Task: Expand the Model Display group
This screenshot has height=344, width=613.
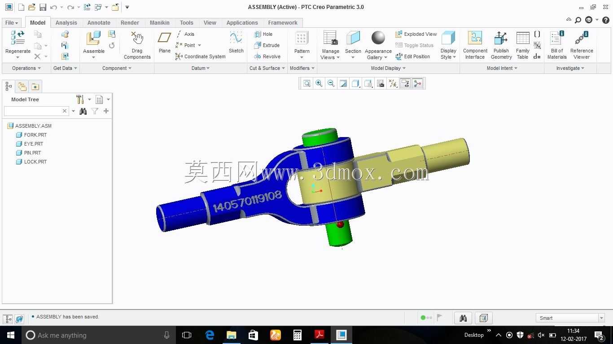Action: [388, 68]
